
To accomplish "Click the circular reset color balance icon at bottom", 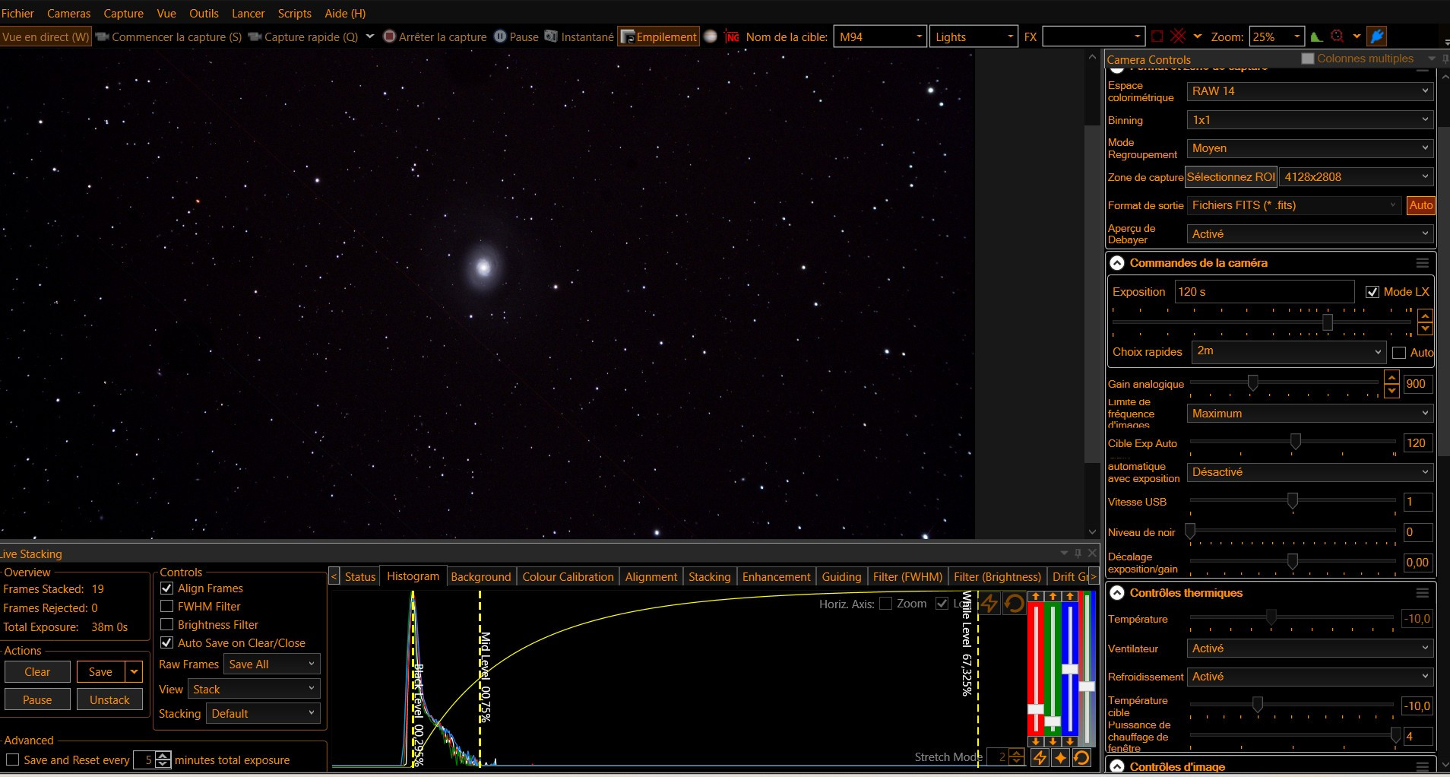I will tap(1082, 758).
